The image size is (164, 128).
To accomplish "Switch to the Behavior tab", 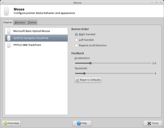I will point(20,22).
